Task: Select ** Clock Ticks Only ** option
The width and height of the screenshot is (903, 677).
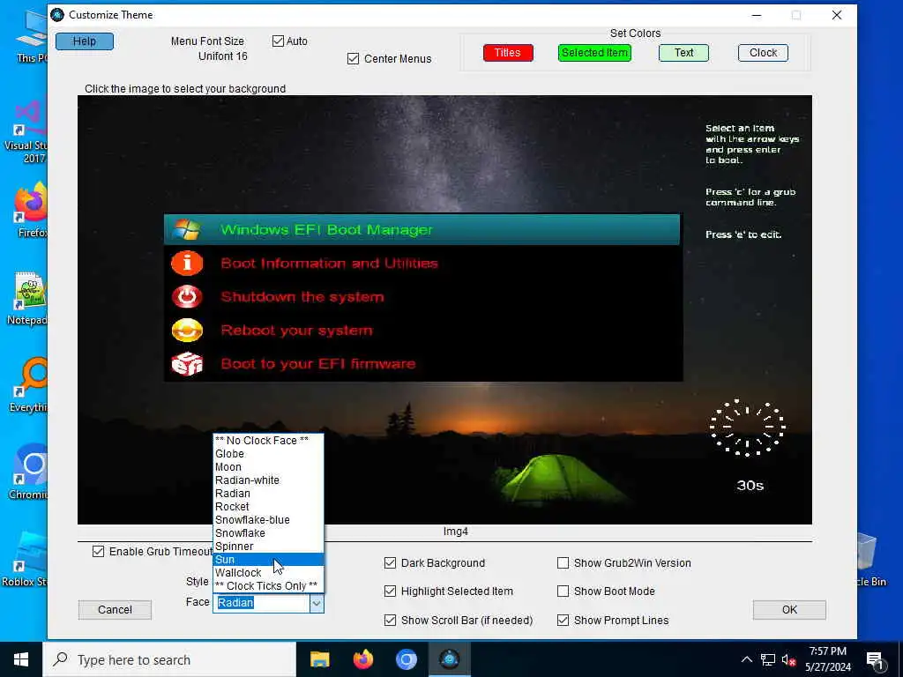Action: click(x=268, y=586)
